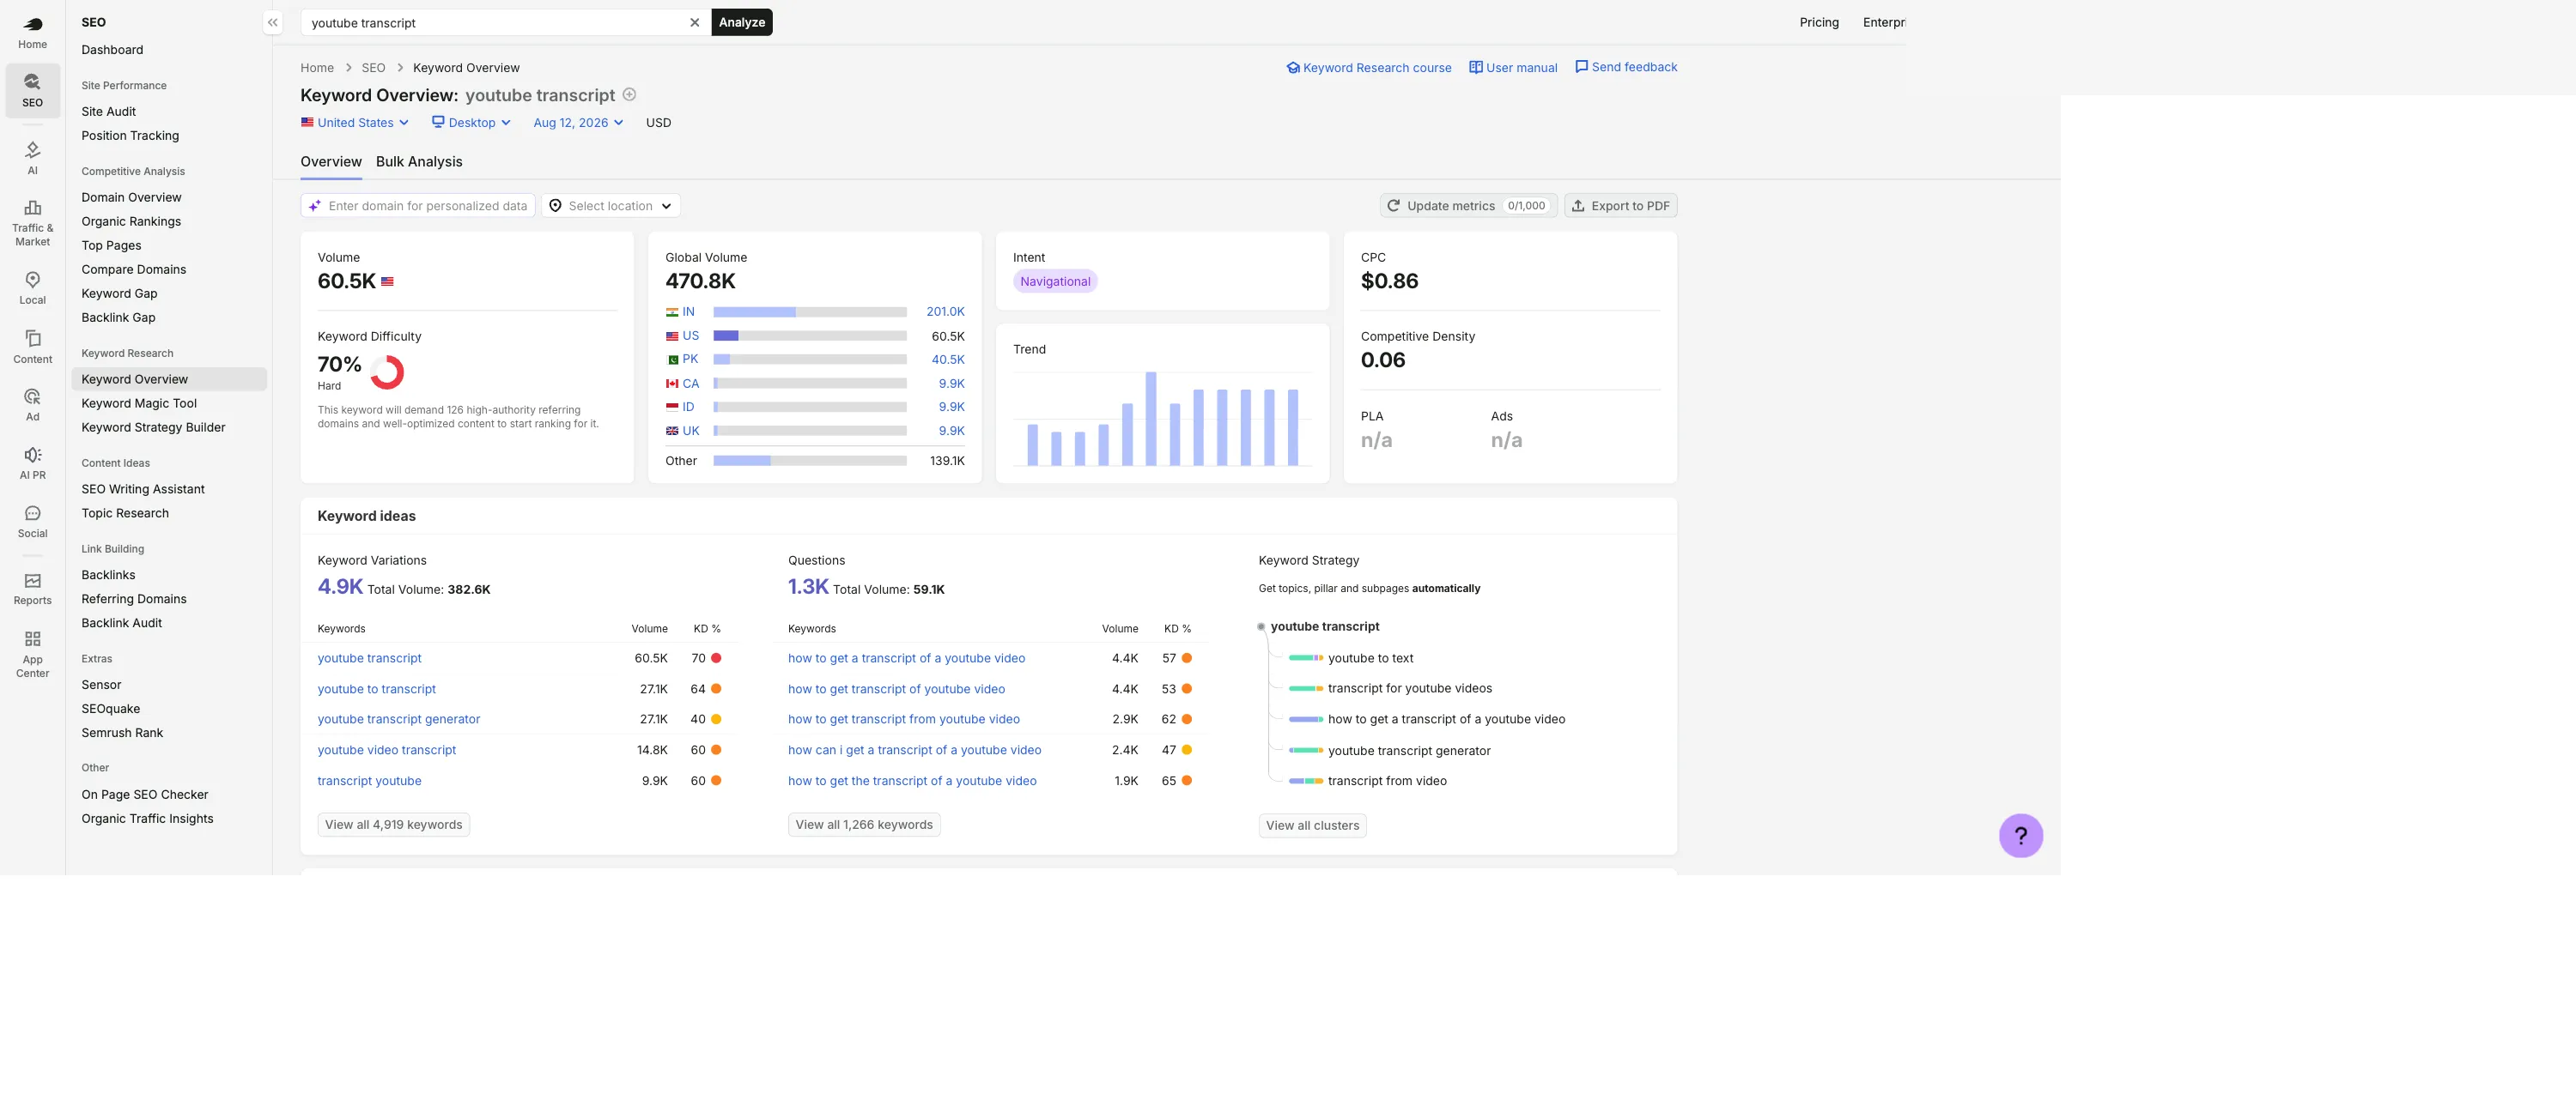Expand the youtube transcript cluster root node
The height and width of the screenshot is (1094, 2576).
[x=1260, y=626]
